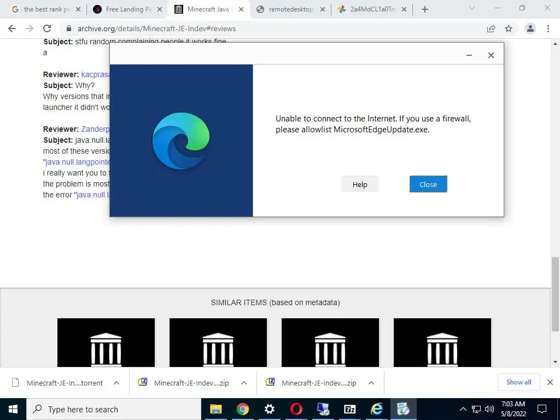Switch to 'the best rank' Google tab
The width and height of the screenshot is (560, 420).
pyautogui.click(x=46, y=9)
